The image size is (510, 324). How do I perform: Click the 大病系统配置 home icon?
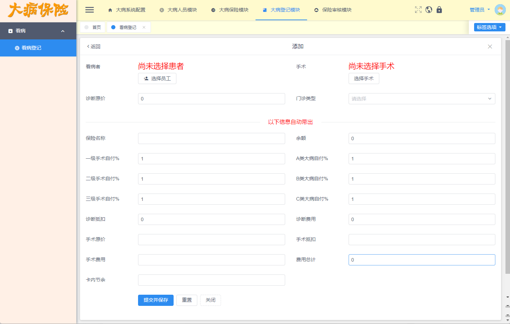pyautogui.click(x=110, y=10)
